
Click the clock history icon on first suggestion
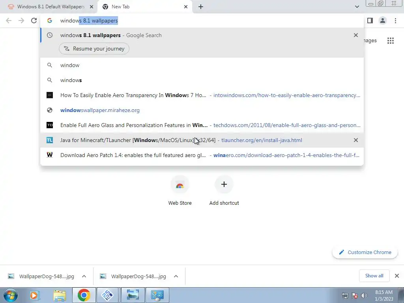click(x=50, y=35)
